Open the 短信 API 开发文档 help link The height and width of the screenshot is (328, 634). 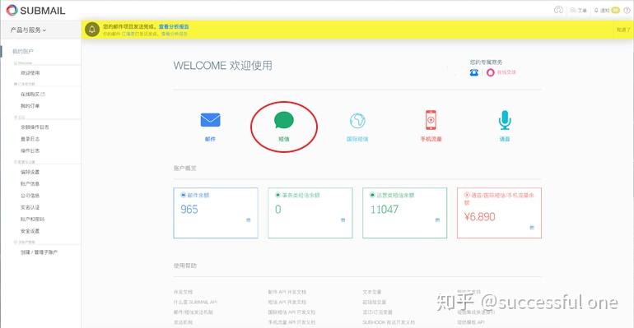coord(287,302)
